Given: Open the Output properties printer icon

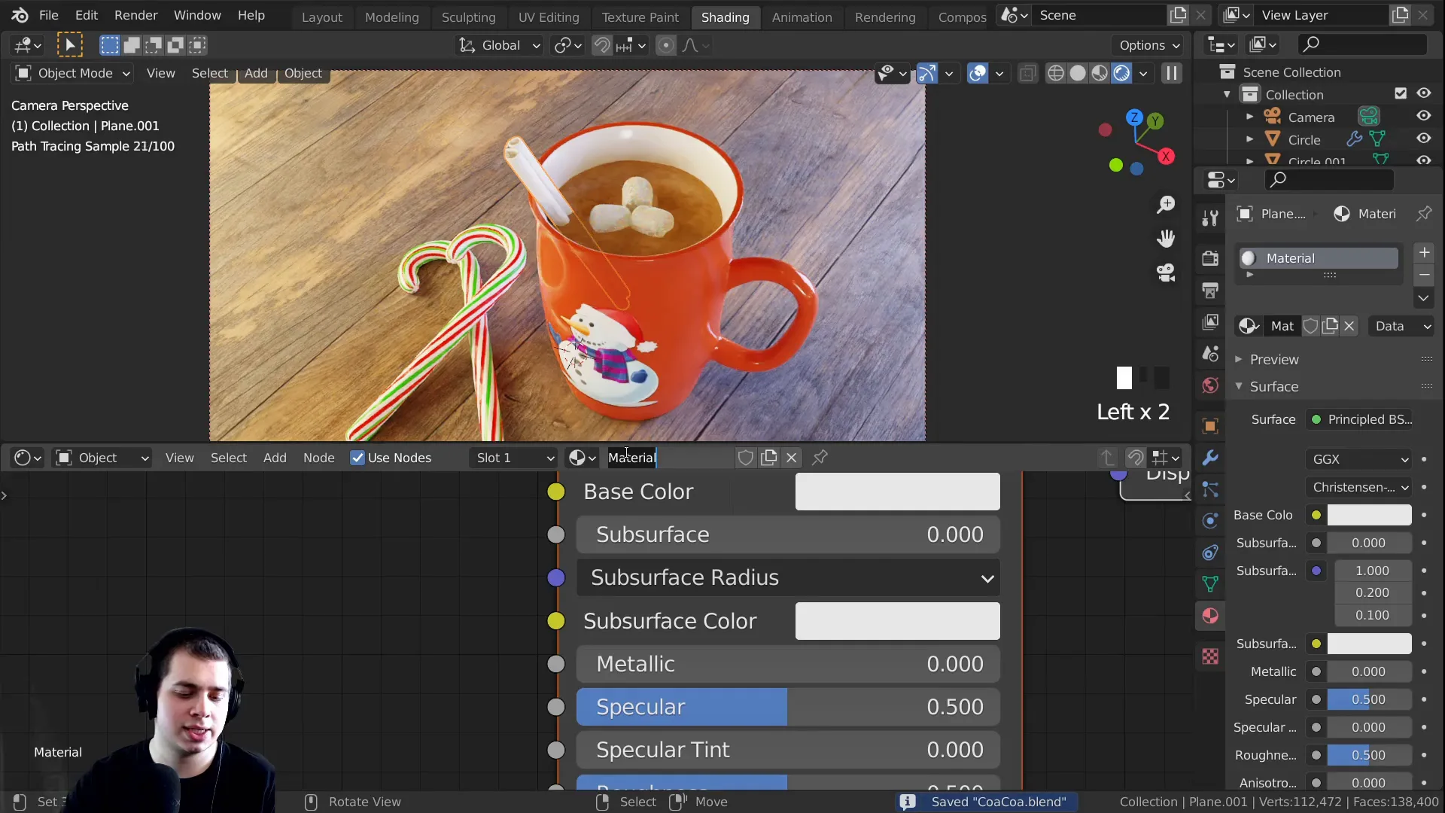Looking at the screenshot, I should click(x=1210, y=290).
